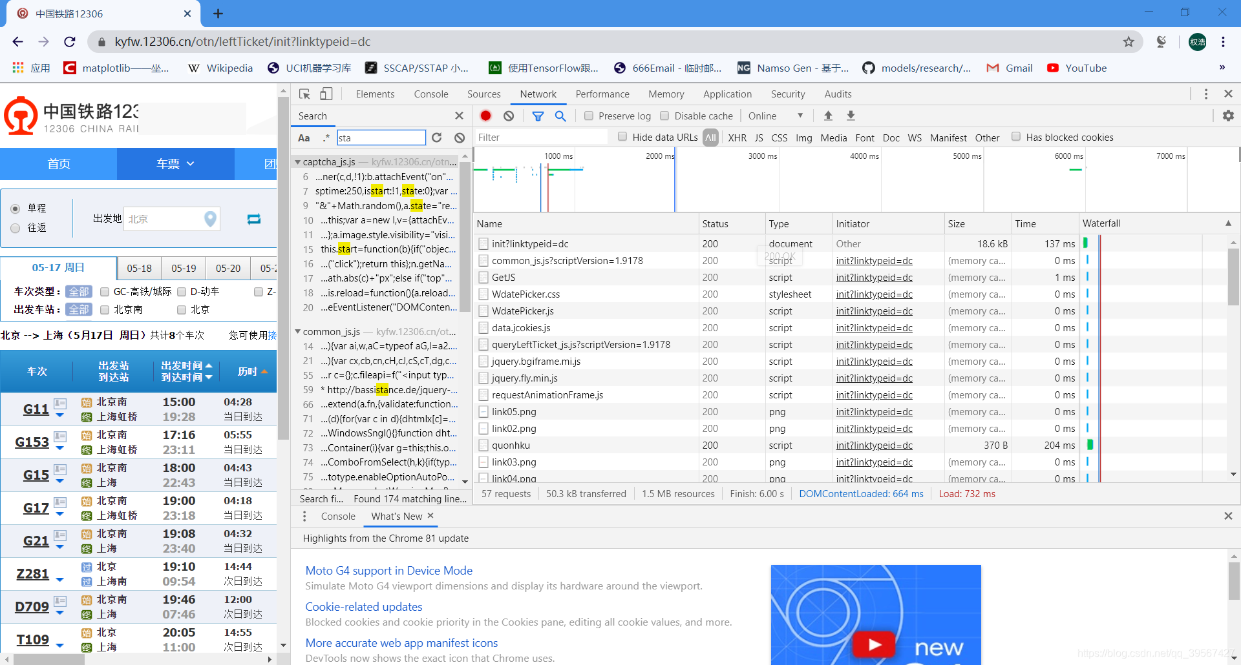1241x665 pixels.
Task: Check the 北京南 departure station checkbox
Action: click(x=105, y=310)
